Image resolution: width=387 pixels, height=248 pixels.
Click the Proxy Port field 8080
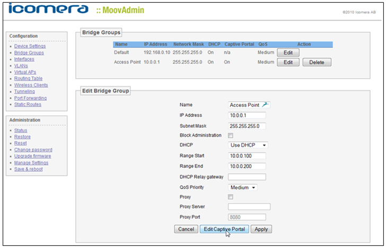(x=247, y=217)
